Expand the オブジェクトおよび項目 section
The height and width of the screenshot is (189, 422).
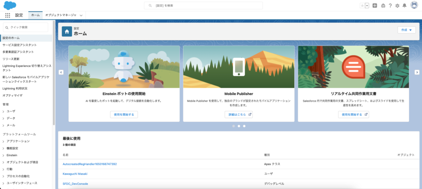point(4,162)
